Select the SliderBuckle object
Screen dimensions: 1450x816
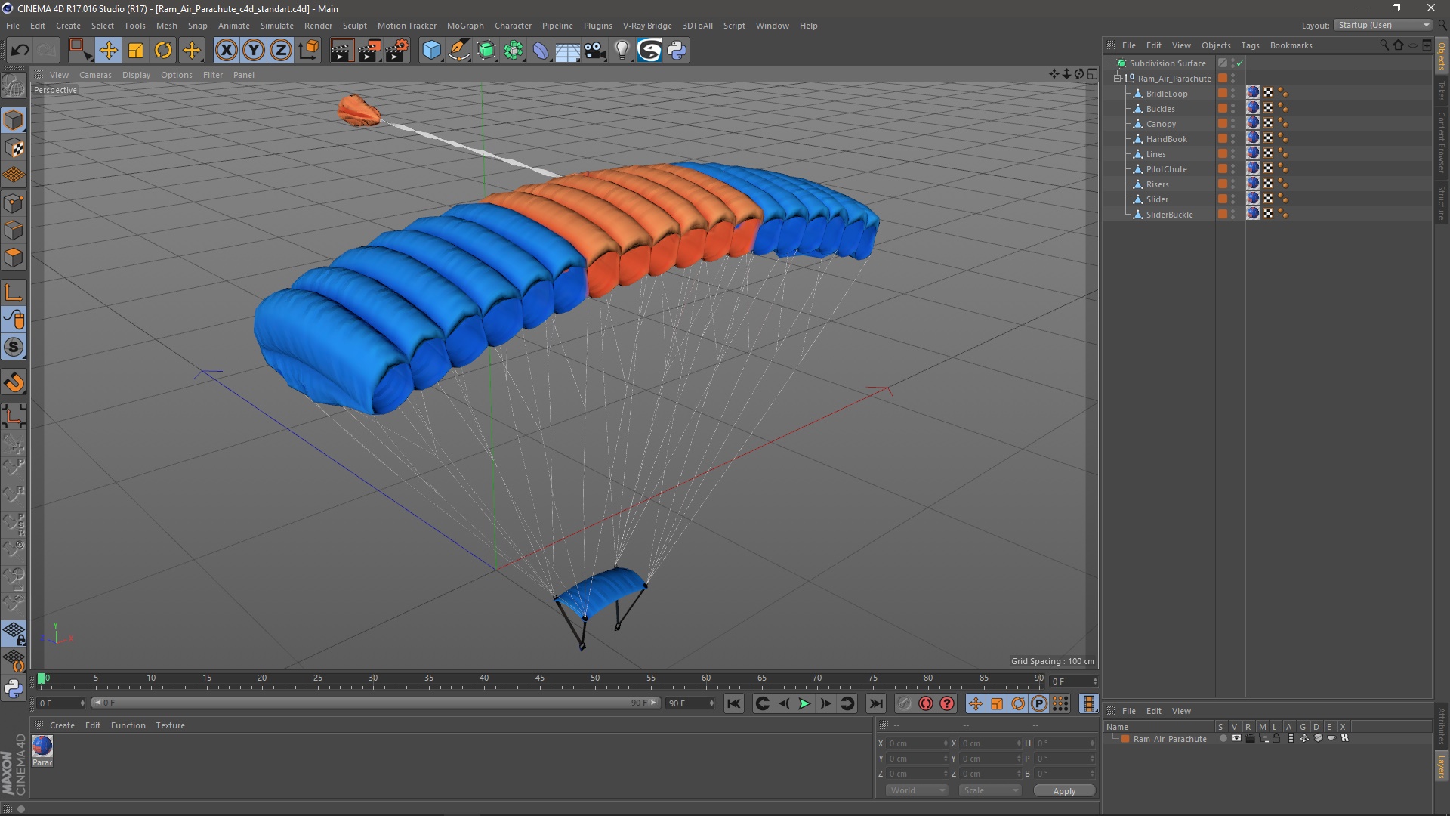tap(1169, 215)
